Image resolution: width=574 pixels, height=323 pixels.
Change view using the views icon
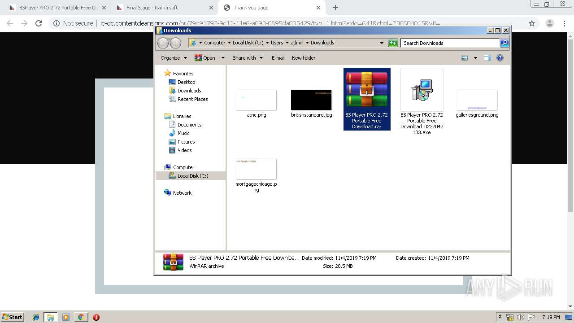[x=465, y=58]
